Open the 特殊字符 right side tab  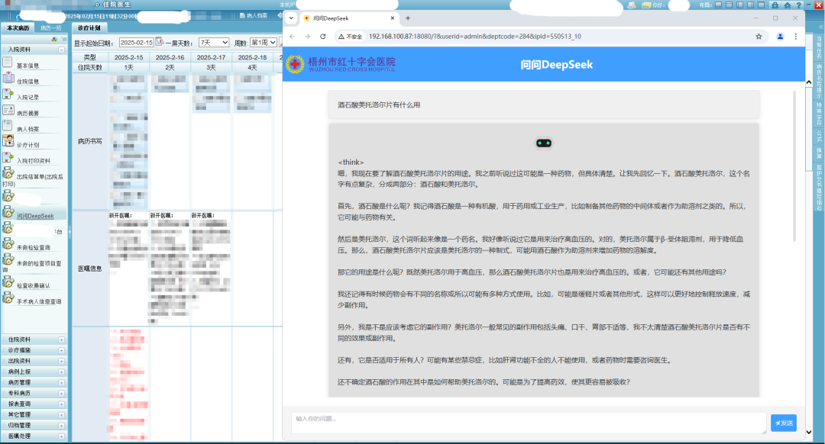819,113
